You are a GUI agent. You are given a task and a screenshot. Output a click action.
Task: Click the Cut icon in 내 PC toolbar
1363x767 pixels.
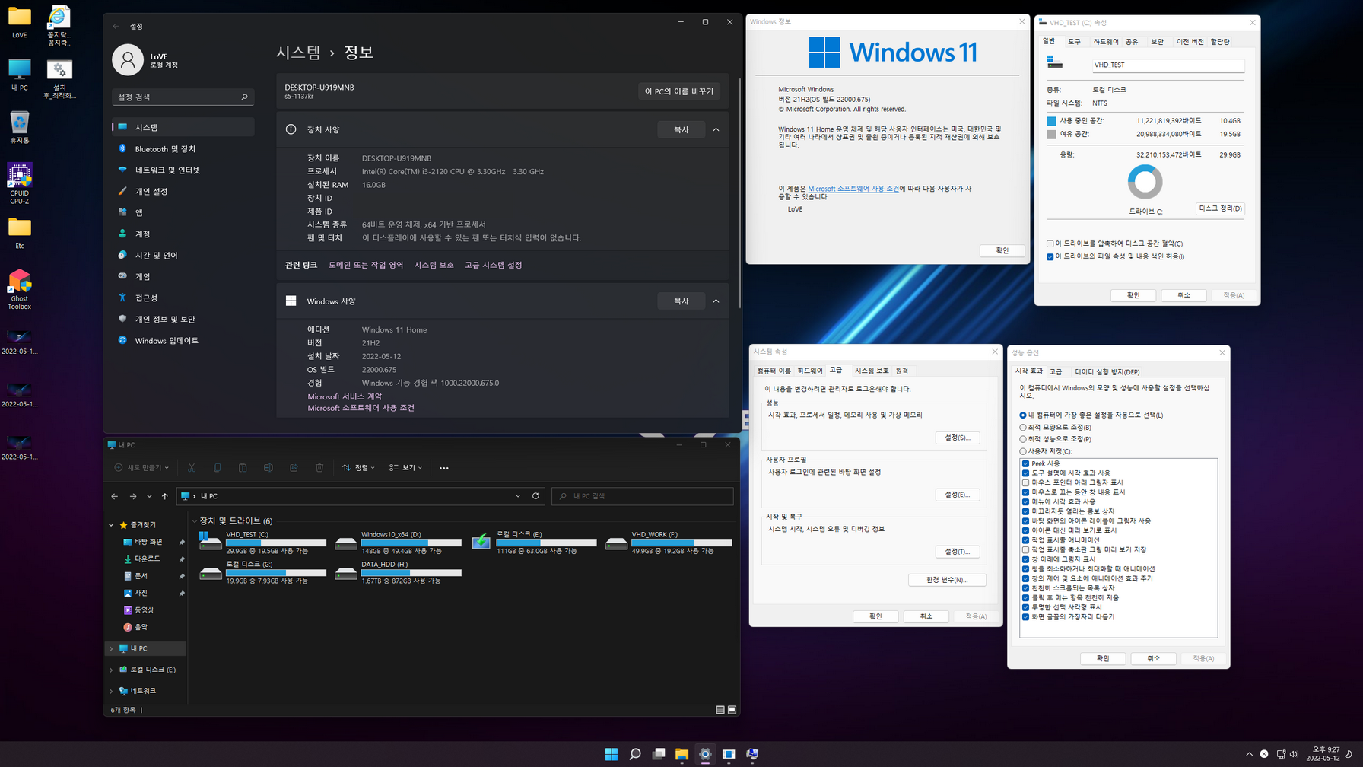(192, 468)
